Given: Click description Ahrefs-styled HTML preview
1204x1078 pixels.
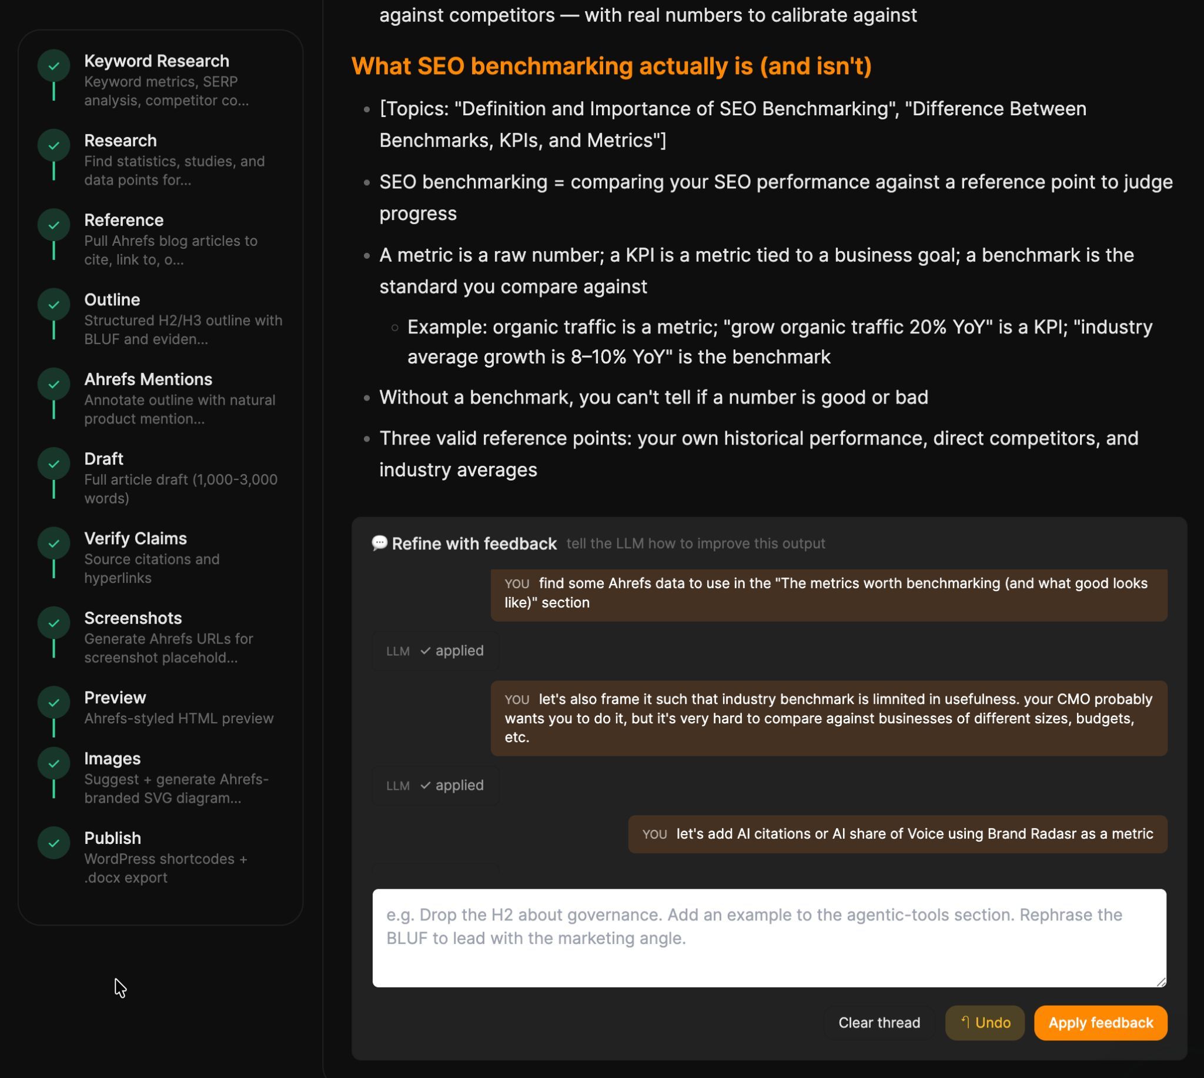Looking at the screenshot, I should pyautogui.click(x=179, y=719).
